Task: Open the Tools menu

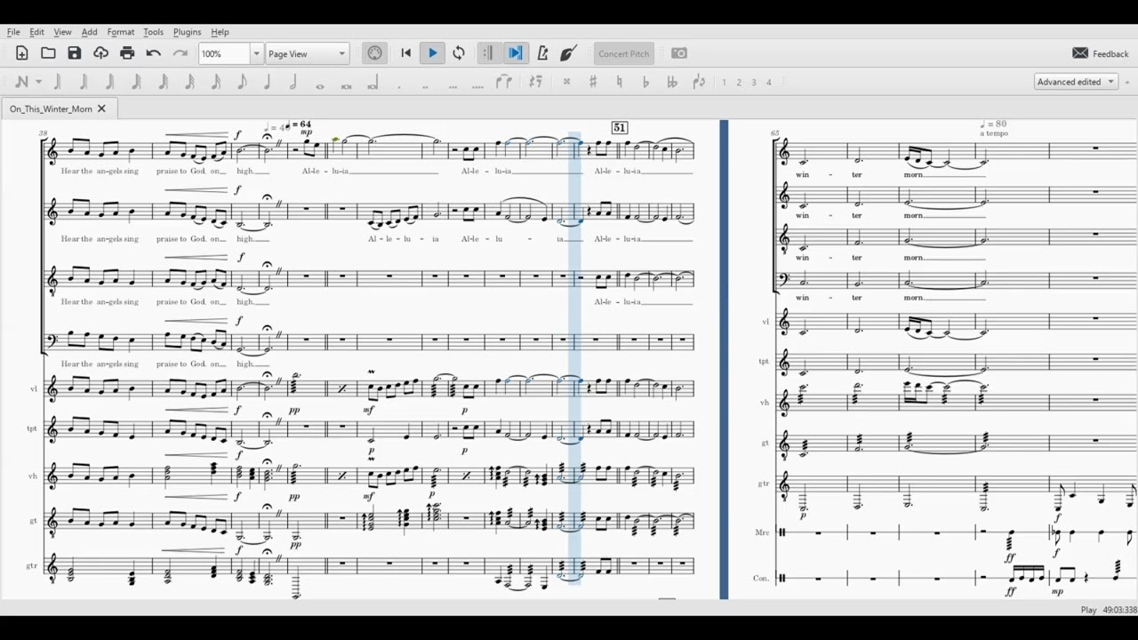Action: click(x=153, y=32)
